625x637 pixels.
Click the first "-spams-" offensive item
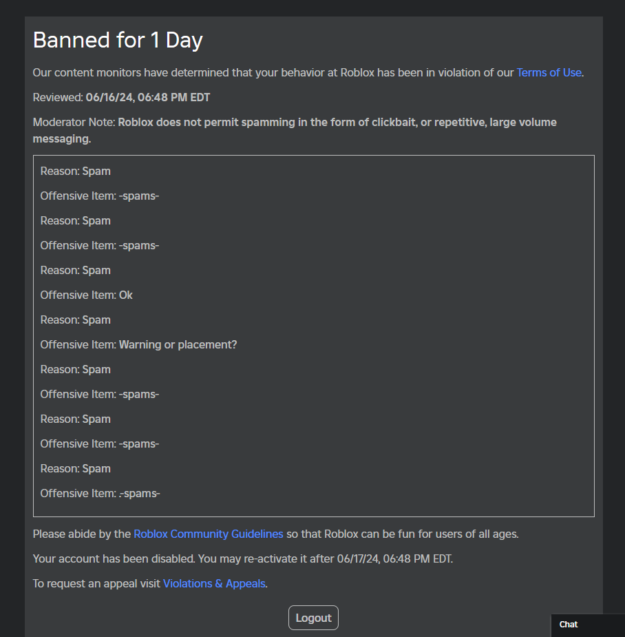coord(138,196)
